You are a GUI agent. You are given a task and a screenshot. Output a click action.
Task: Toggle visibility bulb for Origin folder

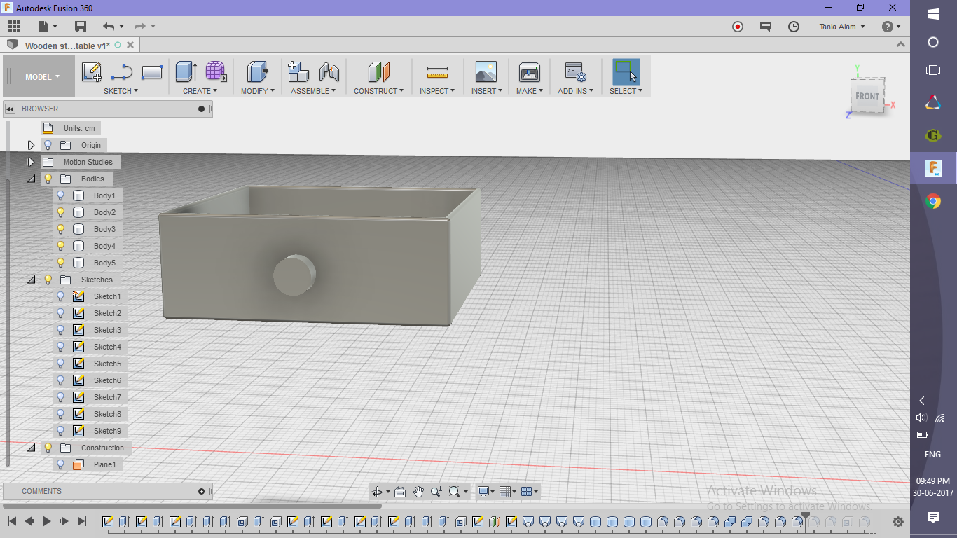48,145
